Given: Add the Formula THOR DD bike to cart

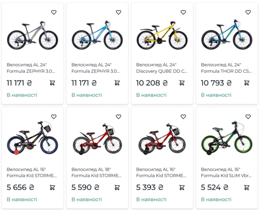Looking at the screenshot, I should [x=247, y=83].
